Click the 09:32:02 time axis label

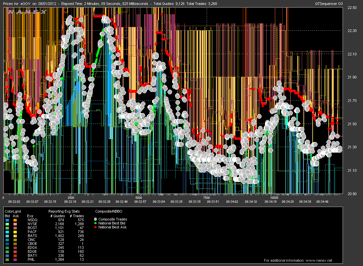pos(14,201)
